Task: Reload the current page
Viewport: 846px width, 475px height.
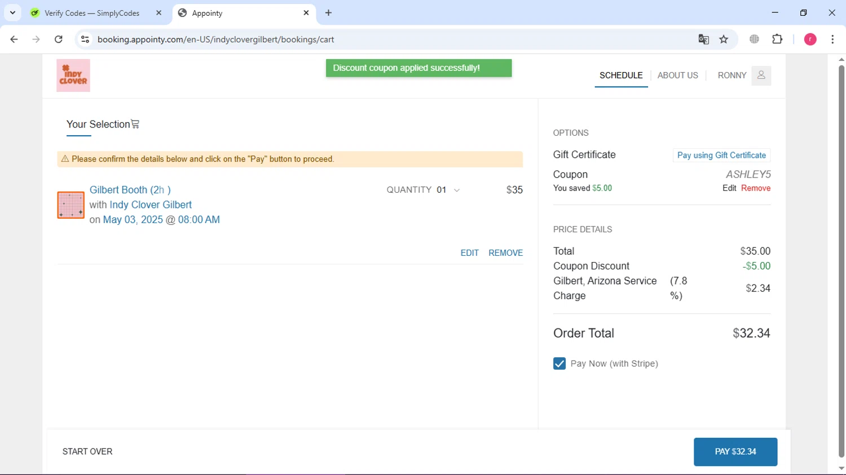Action: pyautogui.click(x=59, y=39)
